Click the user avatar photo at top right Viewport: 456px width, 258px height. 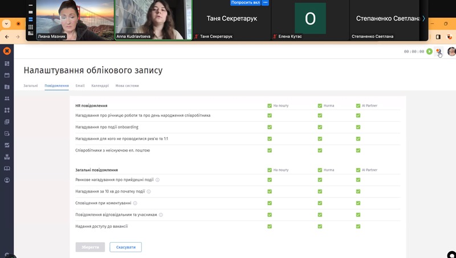[451, 51]
